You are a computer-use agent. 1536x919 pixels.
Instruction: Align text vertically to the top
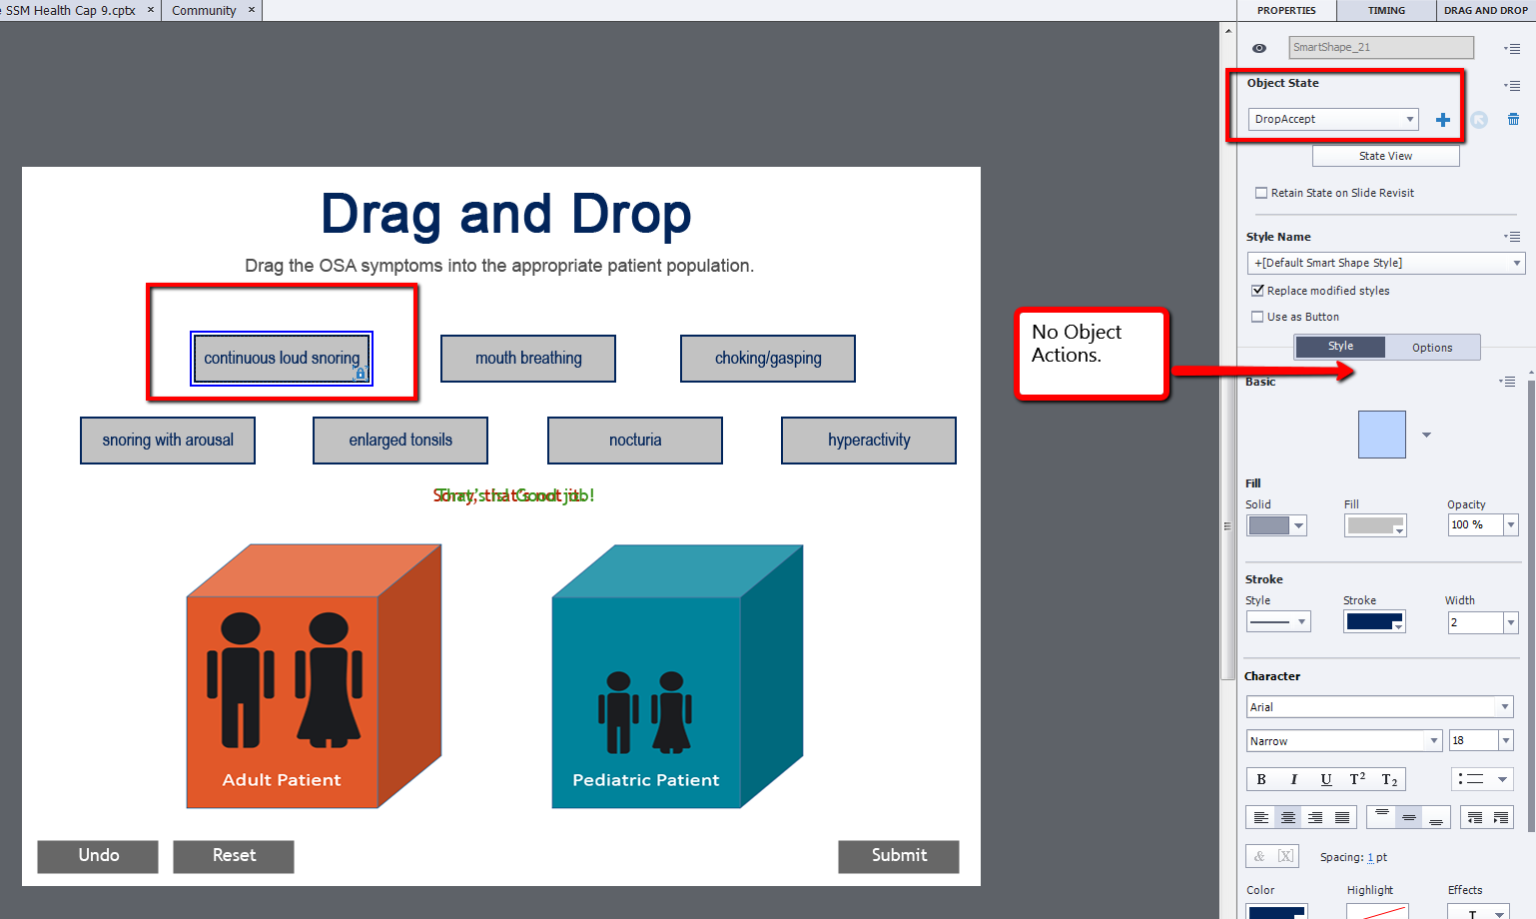click(1382, 817)
